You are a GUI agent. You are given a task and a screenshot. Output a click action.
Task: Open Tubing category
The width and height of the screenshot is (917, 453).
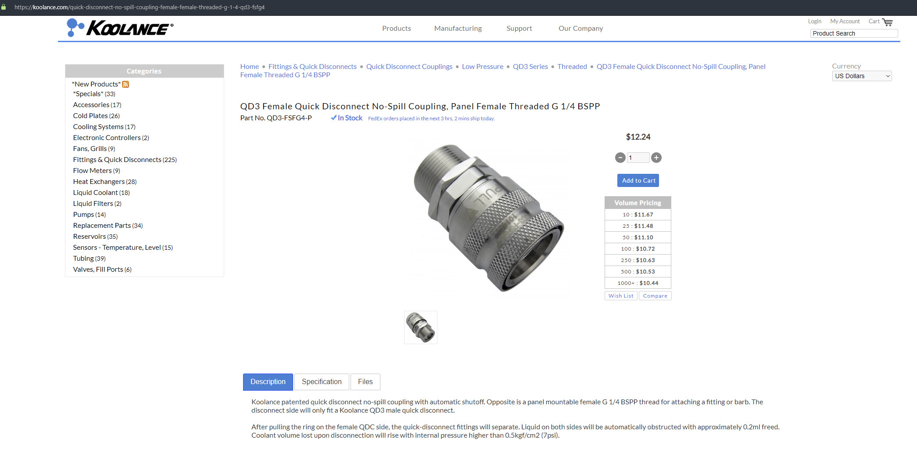tap(89, 259)
